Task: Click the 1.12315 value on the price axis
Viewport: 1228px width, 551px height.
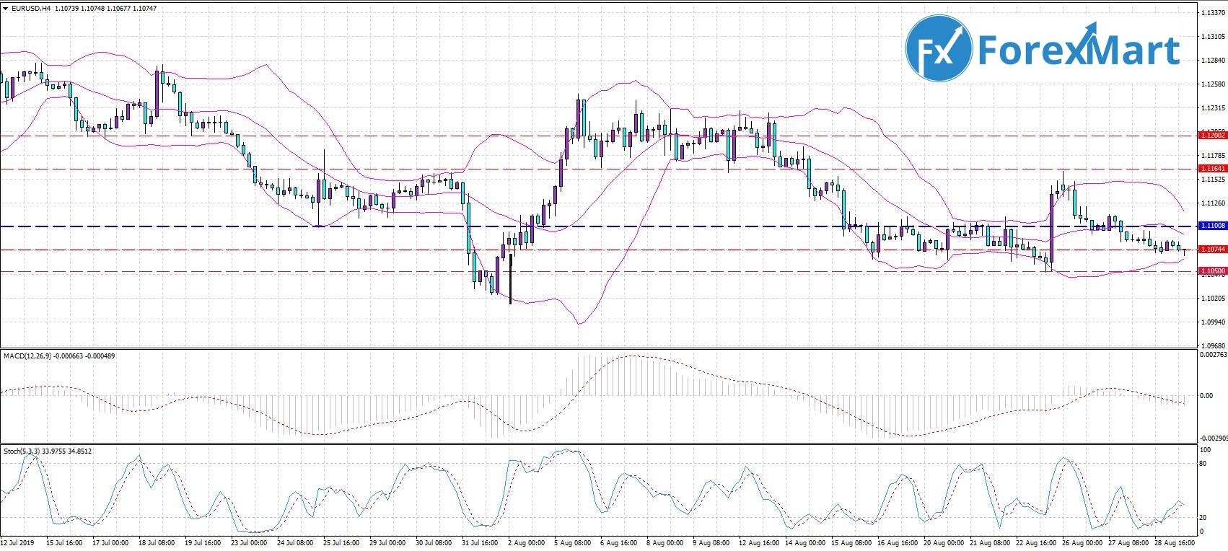Action: pyautogui.click(x=1213, y=108)
